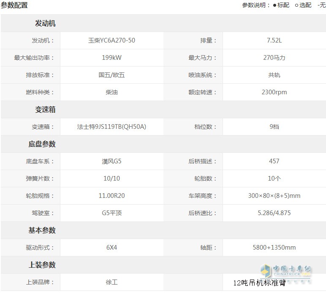
Task: Select rear axle value 457
Action: (274, 161)
